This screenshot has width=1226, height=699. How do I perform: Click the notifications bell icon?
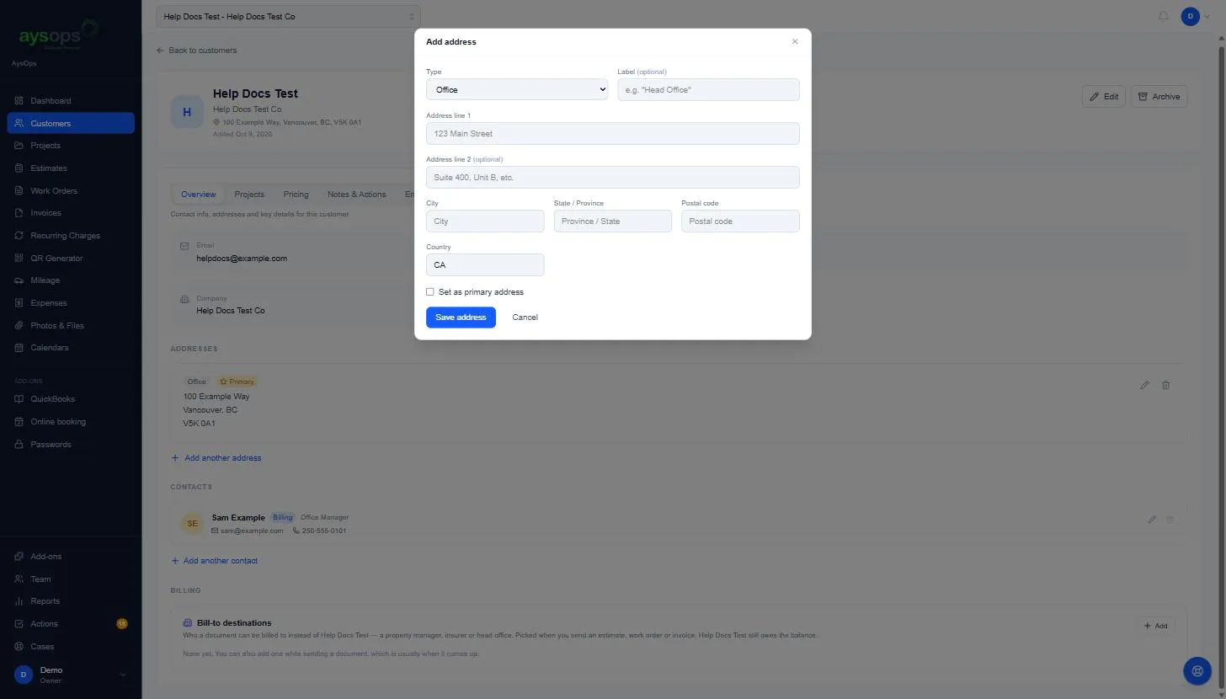click(1164, 16)
